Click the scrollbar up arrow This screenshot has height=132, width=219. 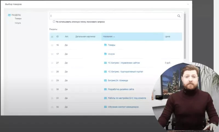click(185, 12)
